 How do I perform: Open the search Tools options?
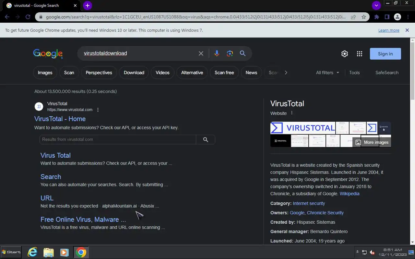pyautogui.click(x=354, y=73)
